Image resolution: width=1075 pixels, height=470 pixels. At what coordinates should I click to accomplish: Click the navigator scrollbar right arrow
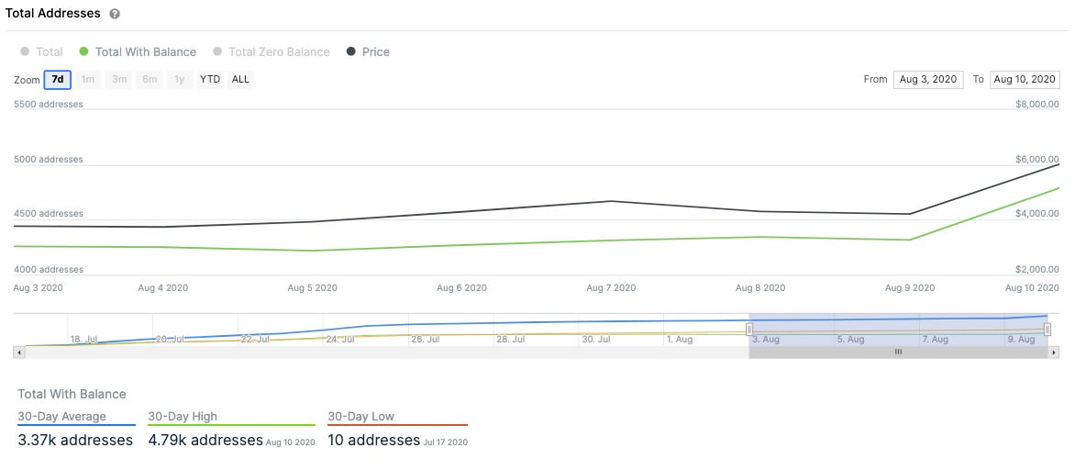[1054, 352]
